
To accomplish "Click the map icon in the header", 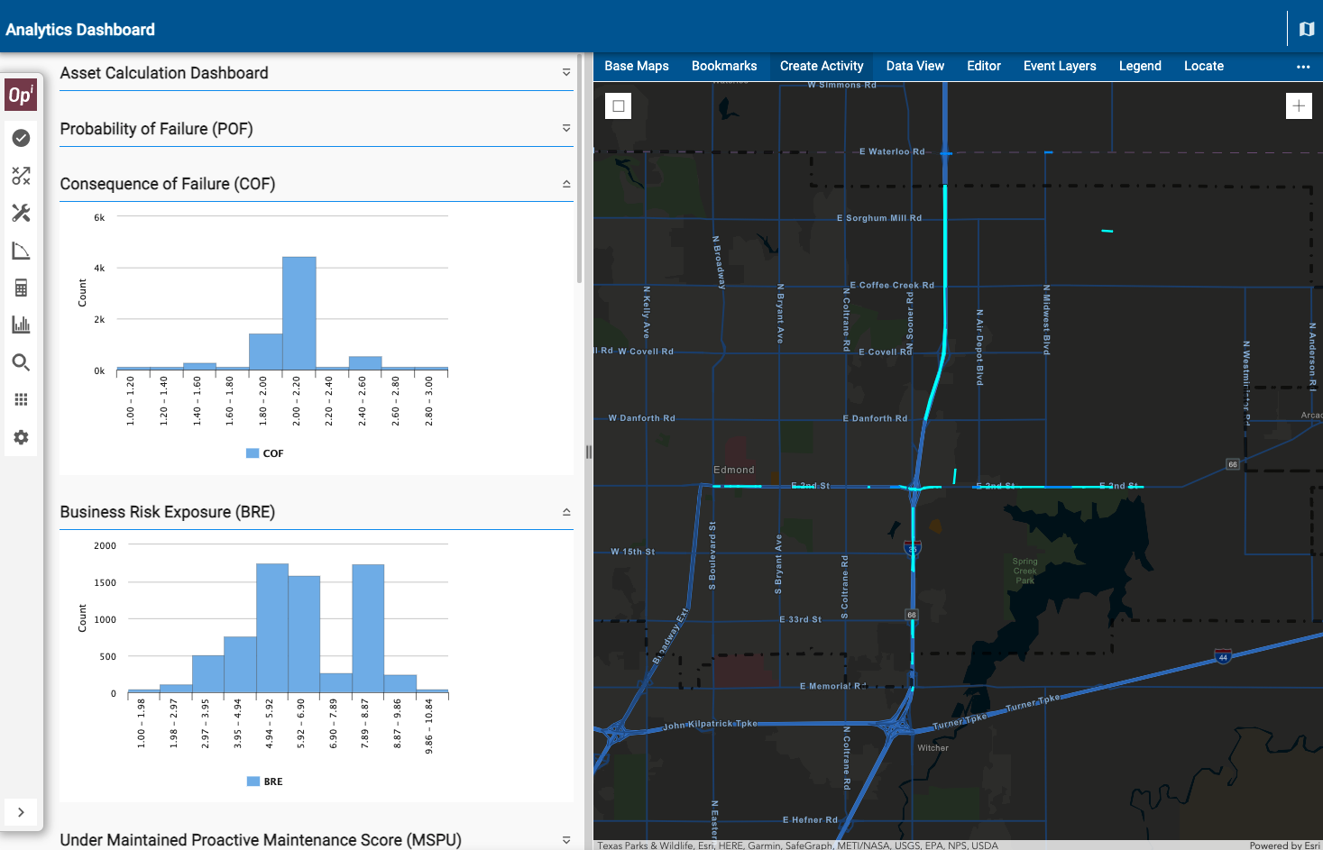I will click(x=1306, y=30).
